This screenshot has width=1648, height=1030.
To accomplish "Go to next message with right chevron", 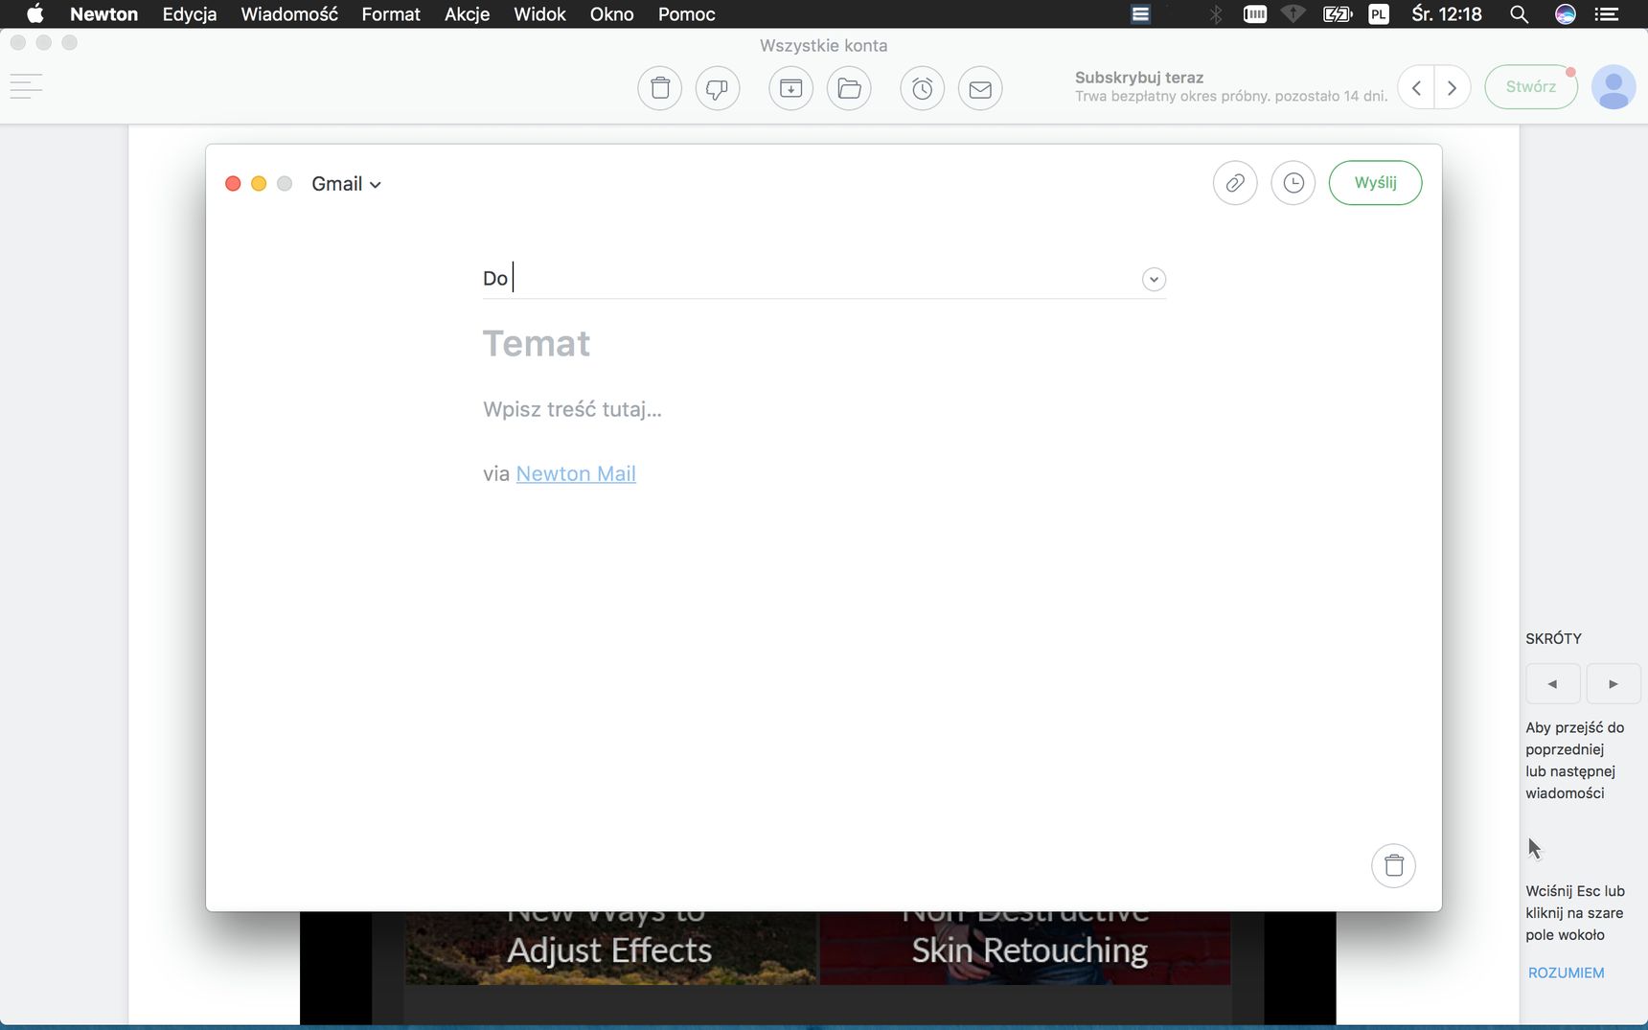I will coord(1453,87).
